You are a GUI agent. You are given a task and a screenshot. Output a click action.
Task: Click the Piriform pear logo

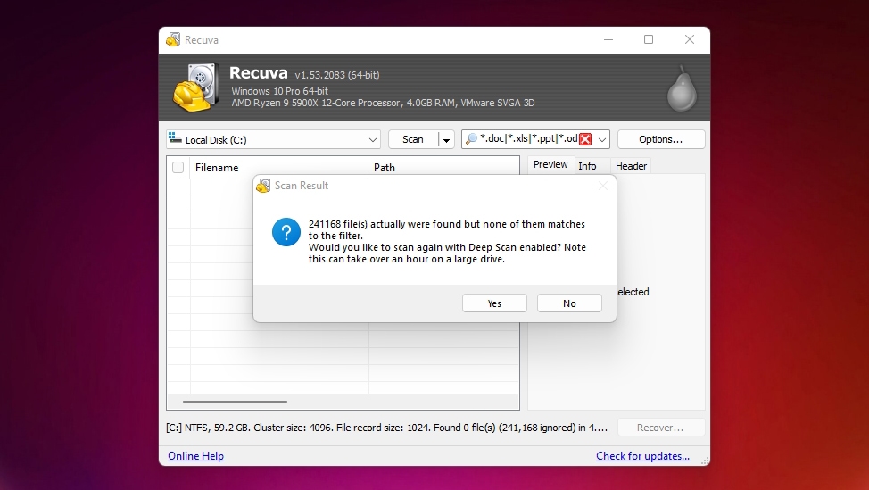pos(682,88)
